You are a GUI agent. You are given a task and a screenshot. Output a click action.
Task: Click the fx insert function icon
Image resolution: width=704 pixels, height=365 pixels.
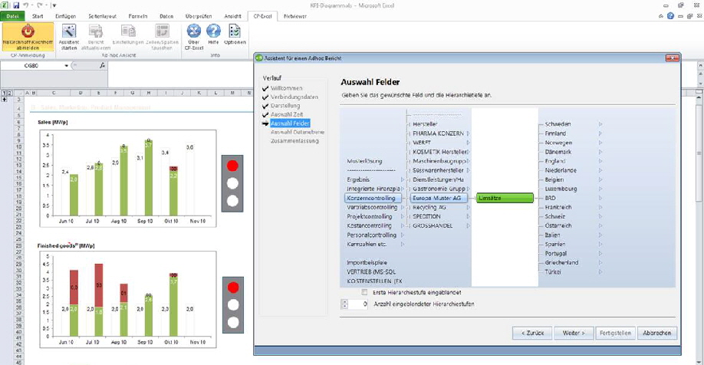[102, 65]
